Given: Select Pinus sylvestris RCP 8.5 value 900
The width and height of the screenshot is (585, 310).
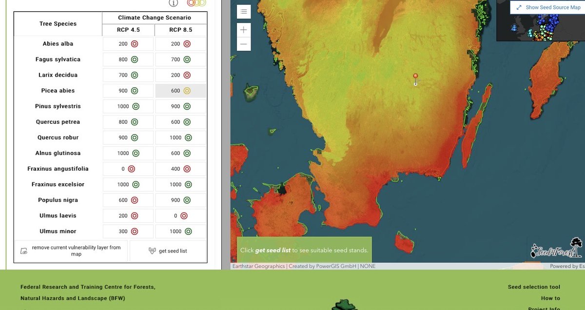Looking at the screenshot, I should 181,106.
